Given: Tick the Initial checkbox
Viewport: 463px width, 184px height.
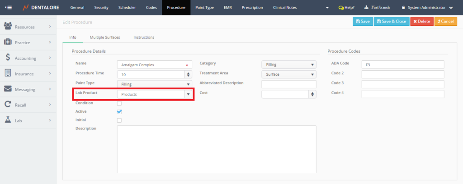Looking at the screenshot, I should pos(119,120).
